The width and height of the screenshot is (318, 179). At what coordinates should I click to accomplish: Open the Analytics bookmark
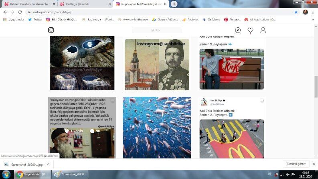pyautogui.click(x=190, y=20)
